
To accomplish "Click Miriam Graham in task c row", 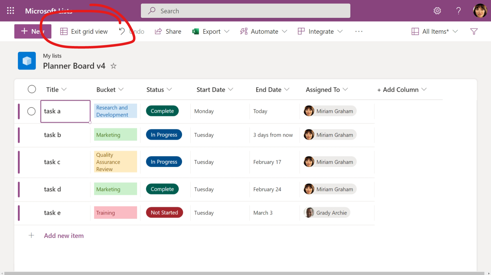I will click(330, 162).
